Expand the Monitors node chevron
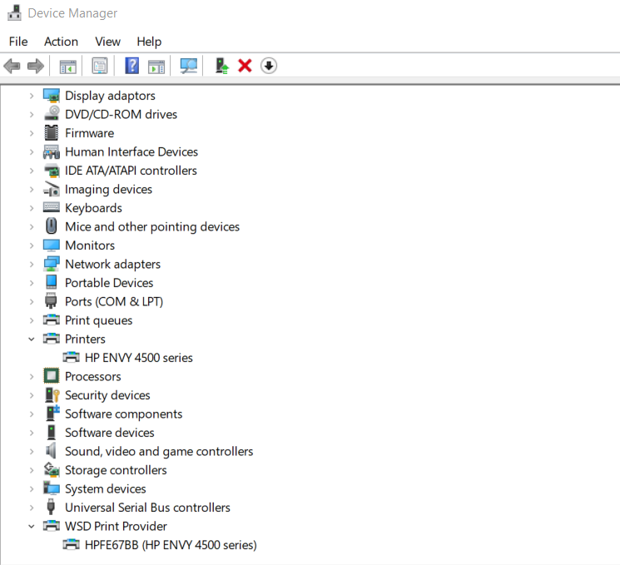Image resolution: width=620 pixels, height=565 pixels. [x=32, y=245]
